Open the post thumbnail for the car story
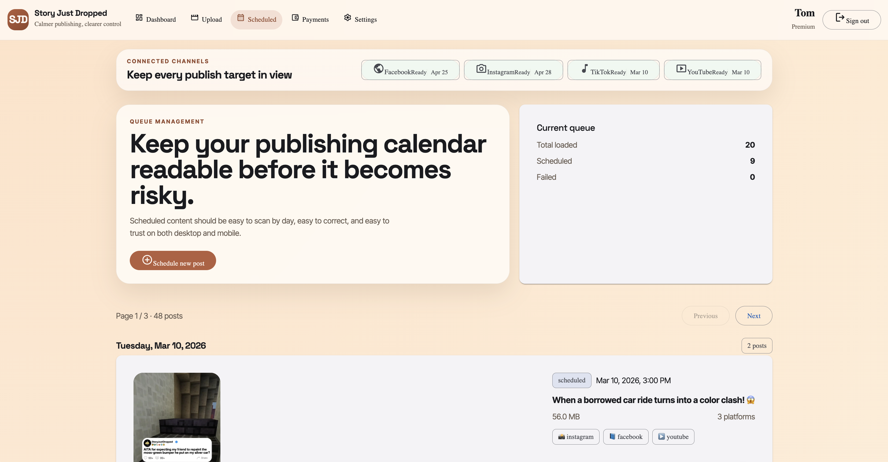 (x=176, y=417)
